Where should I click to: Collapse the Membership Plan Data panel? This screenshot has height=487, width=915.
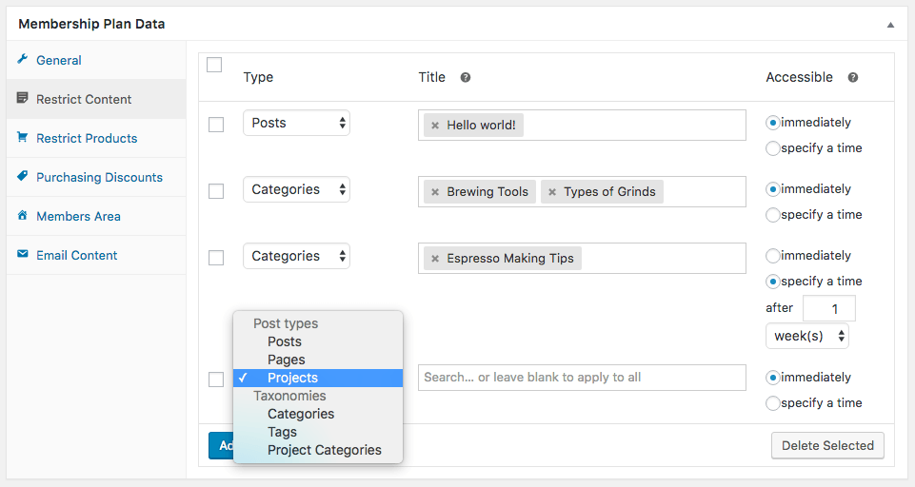[x=890, y=24]
